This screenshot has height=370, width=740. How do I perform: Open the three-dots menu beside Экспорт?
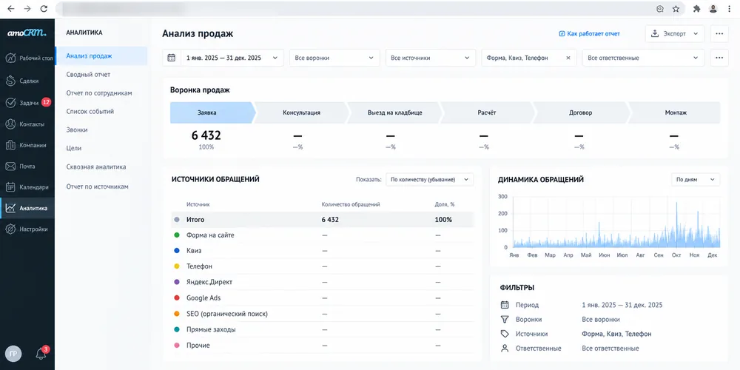pos(719,34)
